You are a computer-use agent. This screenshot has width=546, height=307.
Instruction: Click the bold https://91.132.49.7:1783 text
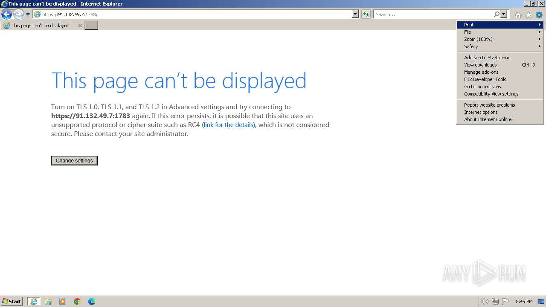[90, 116]
